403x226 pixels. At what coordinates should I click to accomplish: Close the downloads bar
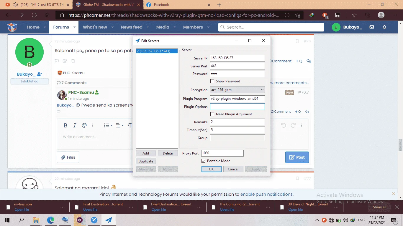point(397,207)
